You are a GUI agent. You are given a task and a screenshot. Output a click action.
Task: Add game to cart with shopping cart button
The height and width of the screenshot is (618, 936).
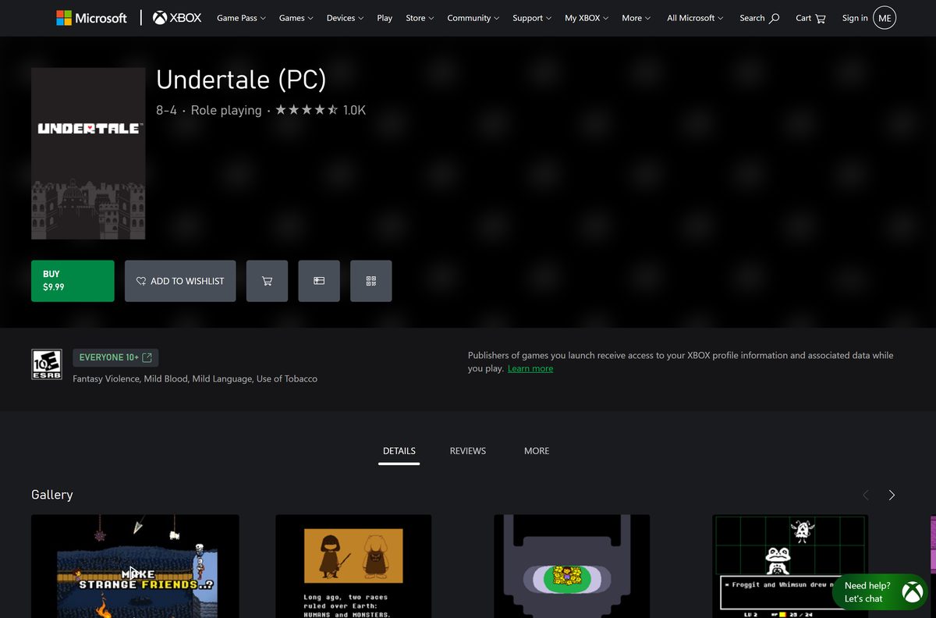(x=267, y=281)
